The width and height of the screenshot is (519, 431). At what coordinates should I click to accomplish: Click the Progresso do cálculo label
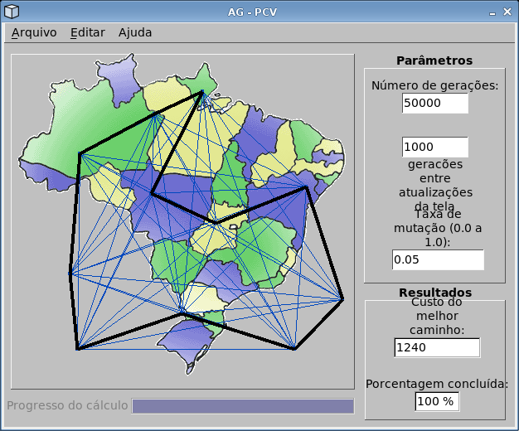click(68, 406)
